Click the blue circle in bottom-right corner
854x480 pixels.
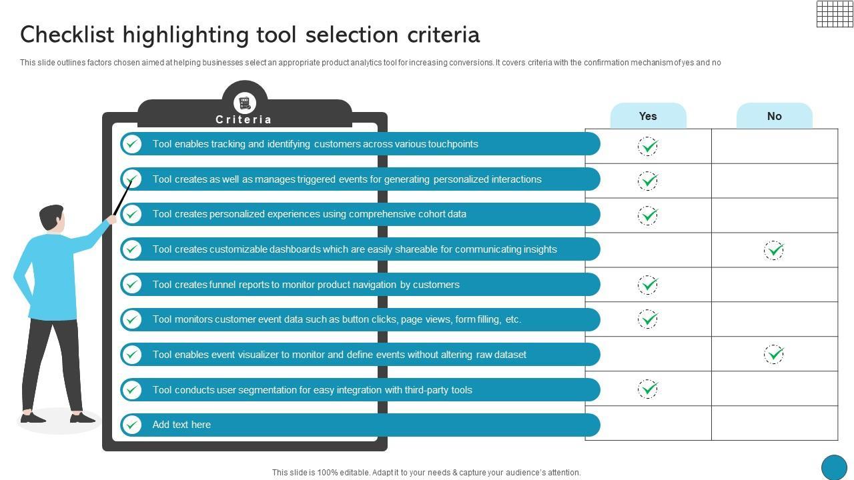point(834,467)
